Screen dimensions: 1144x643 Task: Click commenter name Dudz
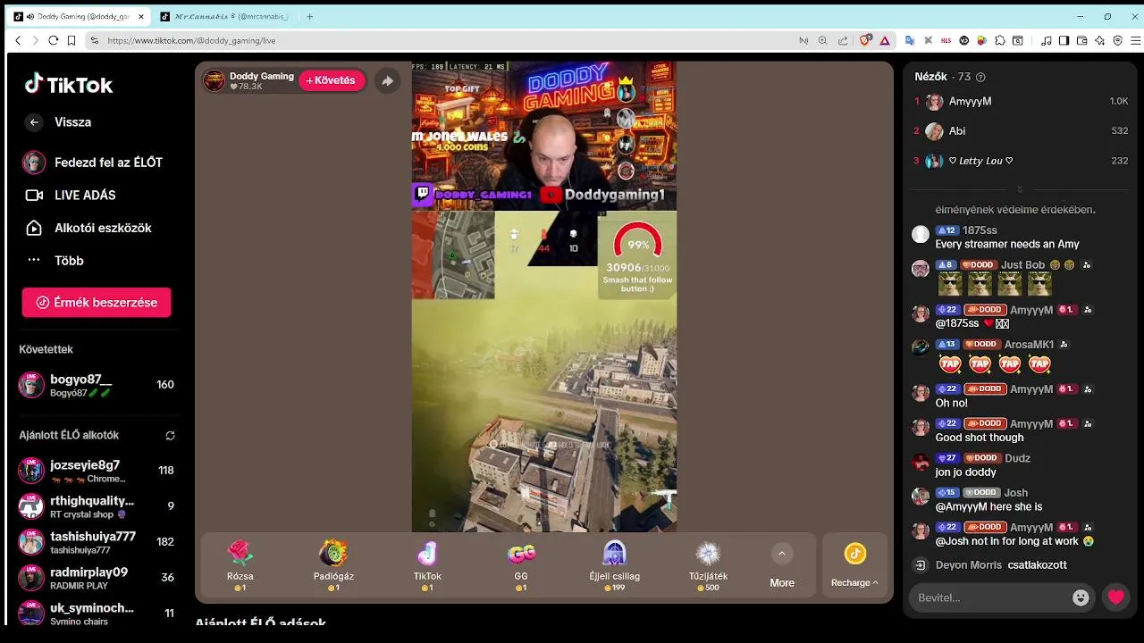pyautogui.click(x=1017, y=458)
